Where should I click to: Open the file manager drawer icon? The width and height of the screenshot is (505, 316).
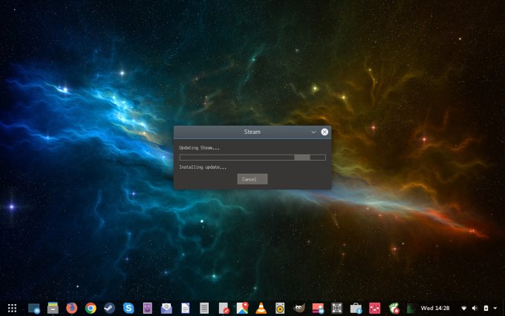[x=53, y=309]
